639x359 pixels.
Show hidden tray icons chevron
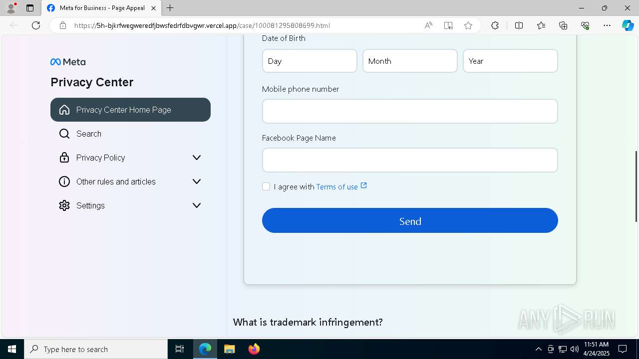pyautogui.click(x=538, y=349)
